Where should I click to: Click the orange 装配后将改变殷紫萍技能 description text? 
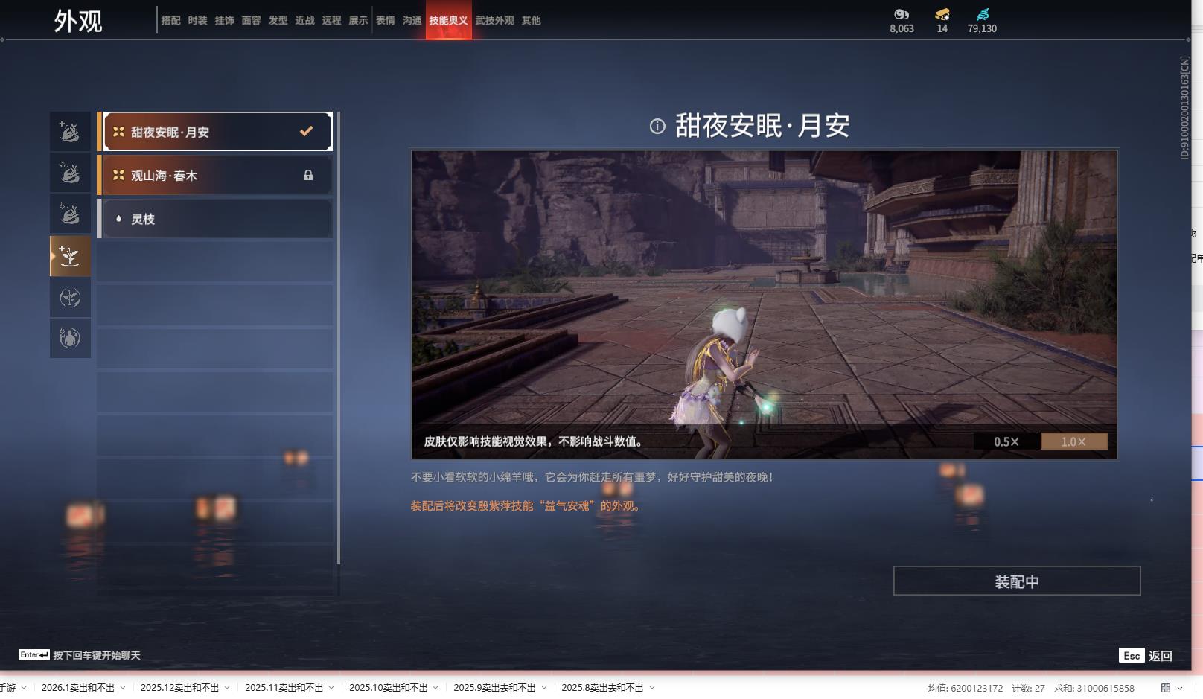(527, 506)
